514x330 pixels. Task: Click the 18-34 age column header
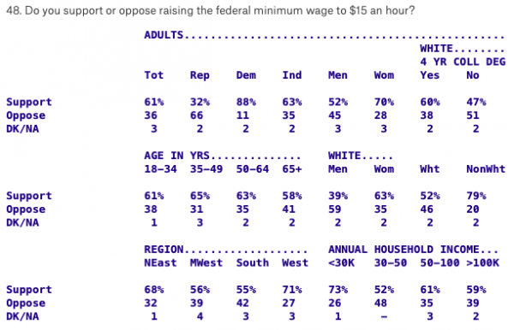click(160, 168)
